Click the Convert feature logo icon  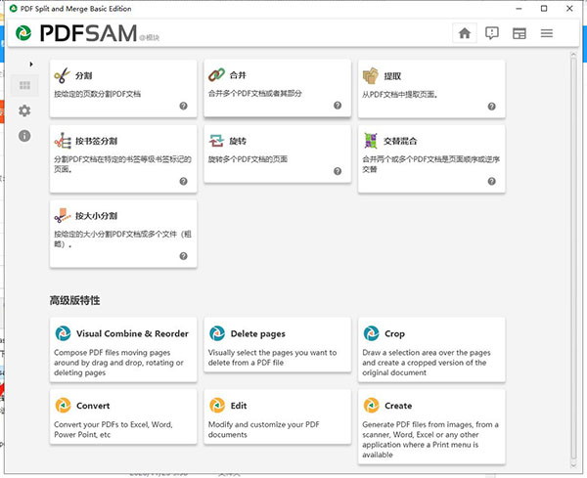pos(63,405)
